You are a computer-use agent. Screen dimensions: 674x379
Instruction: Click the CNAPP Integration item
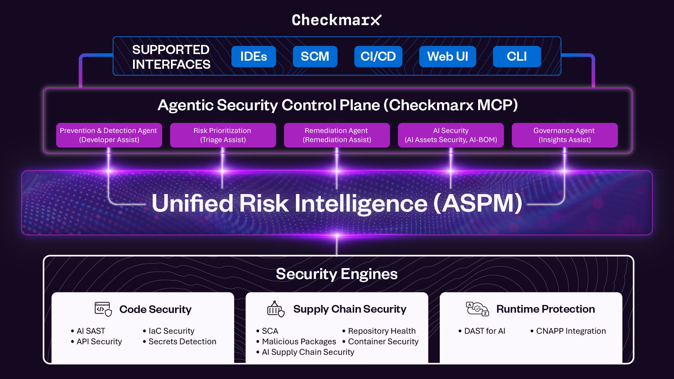coord(571,331)
